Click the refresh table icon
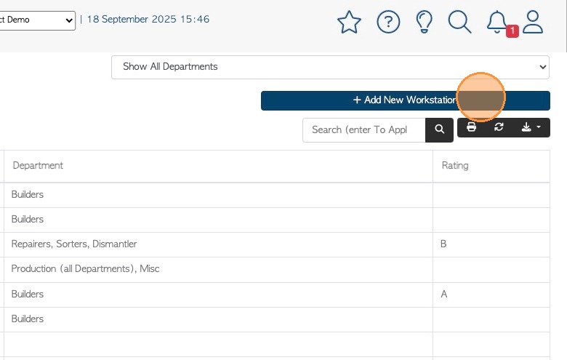The image size is (567, 360). point(499,128)
